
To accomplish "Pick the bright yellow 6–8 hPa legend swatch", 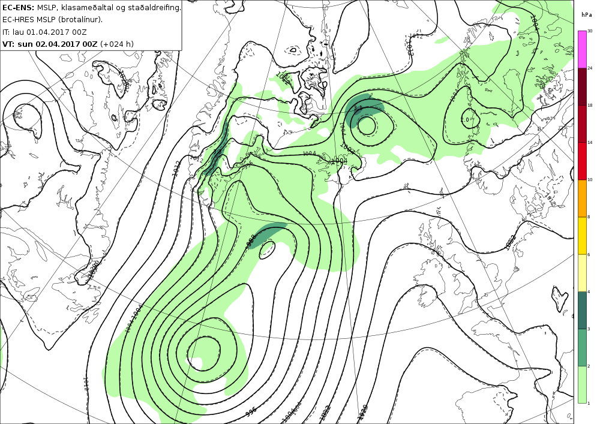I will tap(582, 236).
